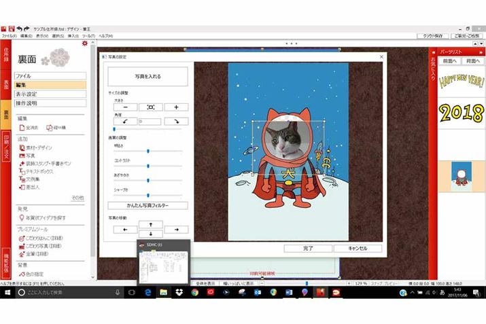
Task: Click the その他 link in the side panel
Action: [77, 198]
